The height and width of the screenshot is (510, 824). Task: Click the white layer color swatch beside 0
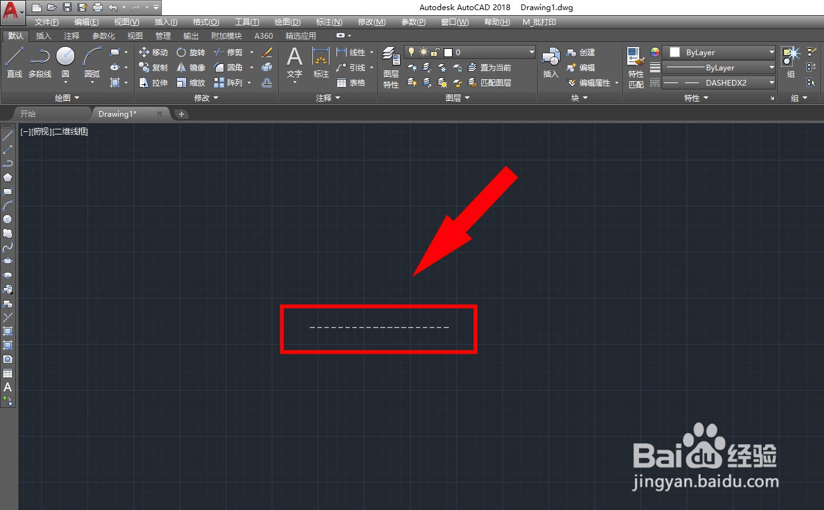pyautogui.click(x=448, y=53)
